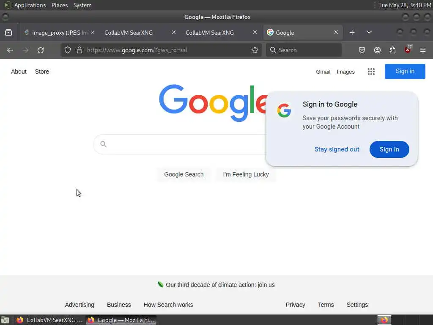Open a new tab with the plus
The height and width of the screenshot is (325, 433).
click(352, 33)
